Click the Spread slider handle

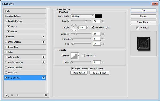(x=71, y=39)
